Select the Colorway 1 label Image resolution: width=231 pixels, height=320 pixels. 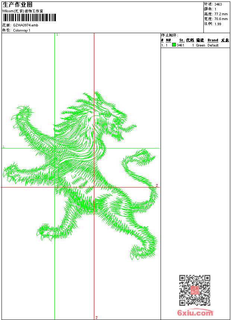coord(22,31)
